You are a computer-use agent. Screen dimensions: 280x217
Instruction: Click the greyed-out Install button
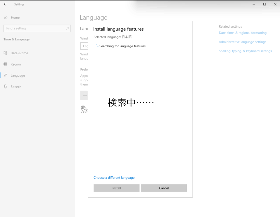pyautogui.click(x=116, y=188)
